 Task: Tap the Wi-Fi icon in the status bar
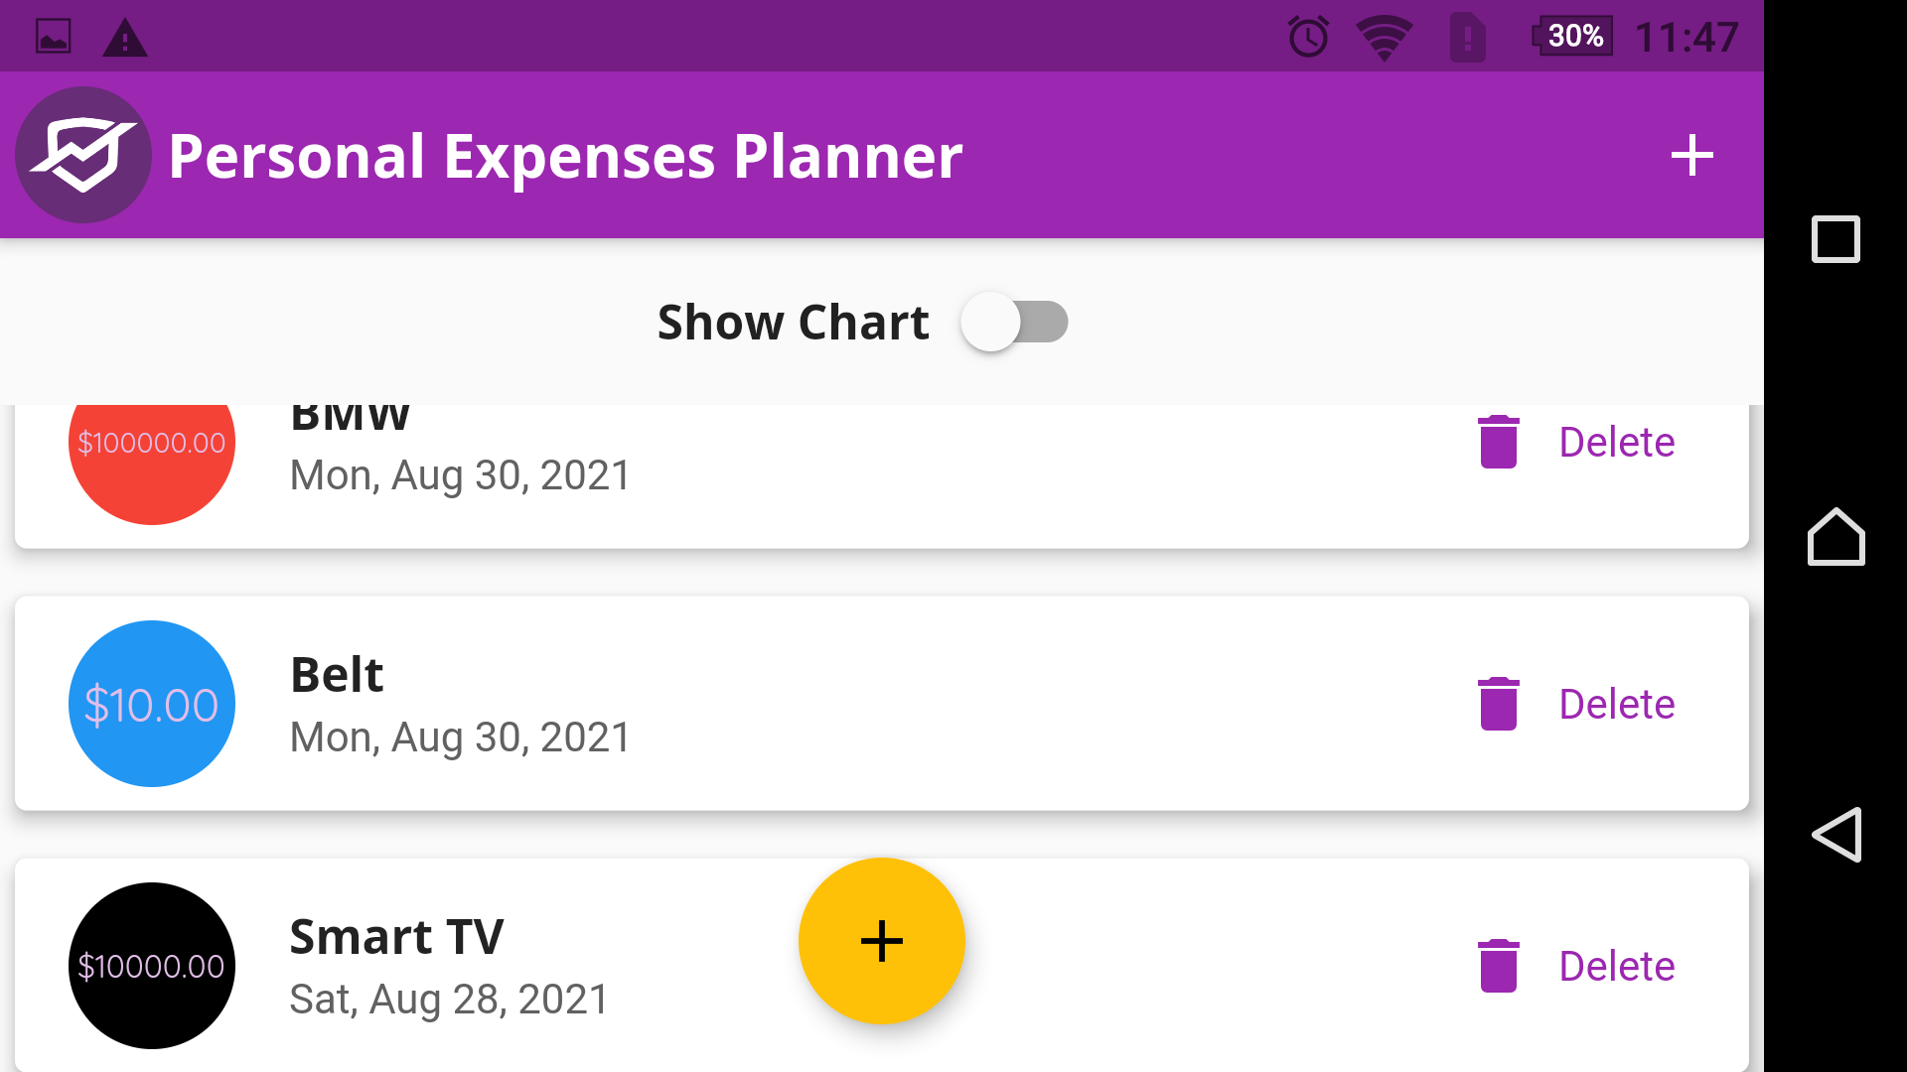coord(1385,36)
